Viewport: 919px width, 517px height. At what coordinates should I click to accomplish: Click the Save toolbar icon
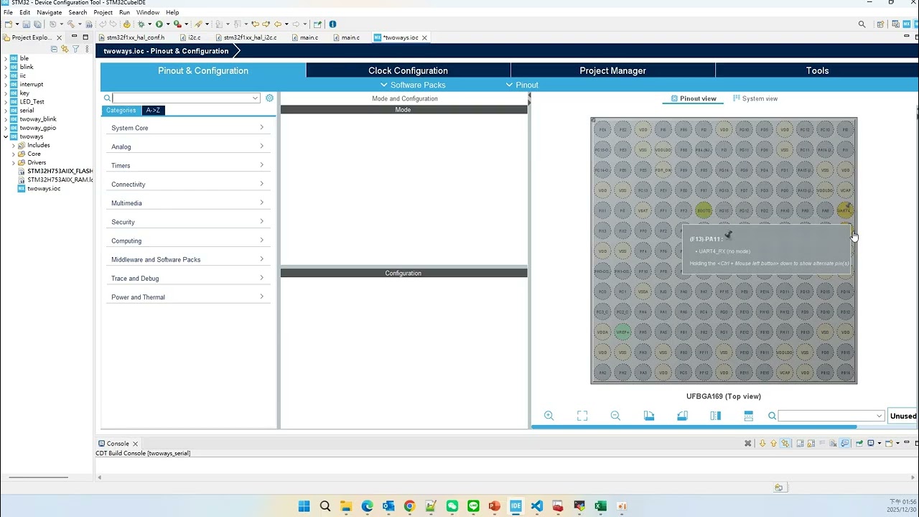[x=27, y=24]
